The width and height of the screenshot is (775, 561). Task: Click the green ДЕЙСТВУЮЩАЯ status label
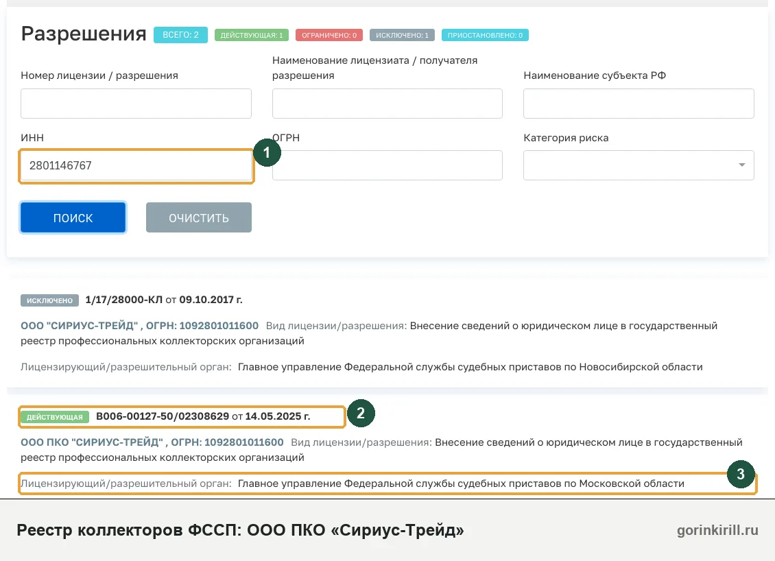tap(55, 417)
